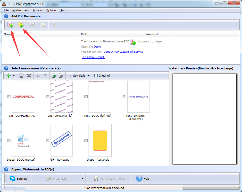Open the Action menu

37,10
